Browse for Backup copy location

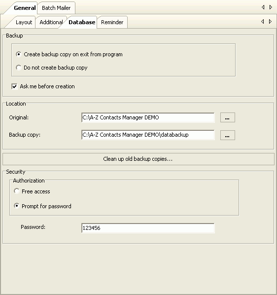[228, 135]
